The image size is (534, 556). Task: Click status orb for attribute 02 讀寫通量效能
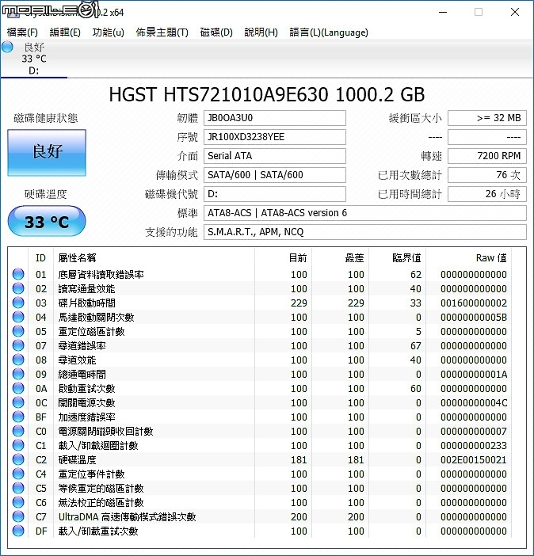[x=18, y=288]
